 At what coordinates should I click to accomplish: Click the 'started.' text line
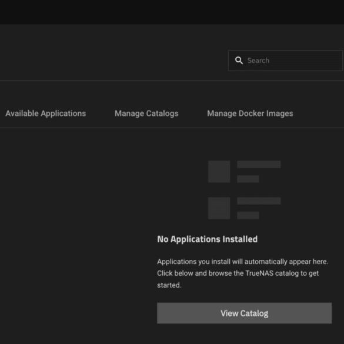pyautogui.click(x=169, y=285)
